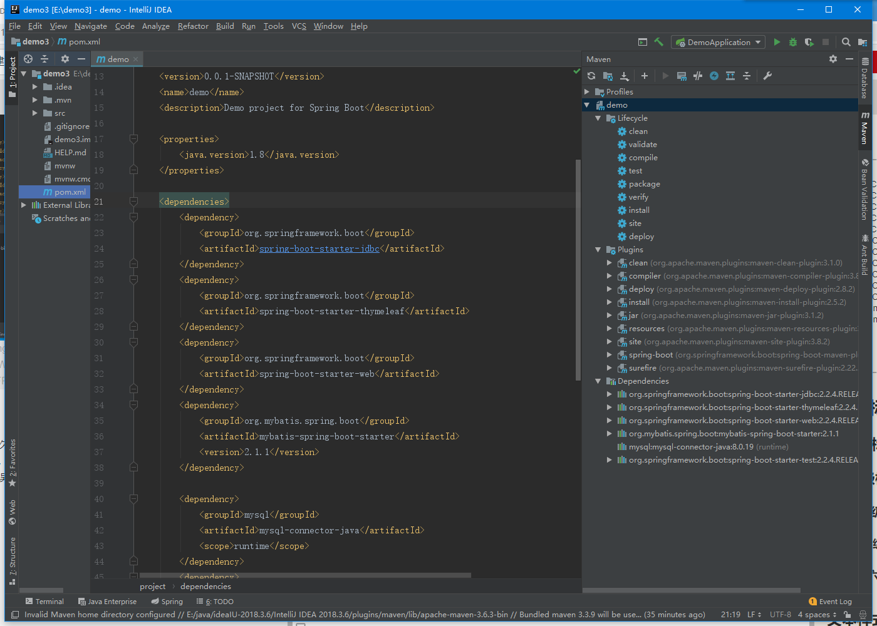877x626 pixels.
Task: Expand External Libraries in Project tree
Action: [x=24, y=205]
